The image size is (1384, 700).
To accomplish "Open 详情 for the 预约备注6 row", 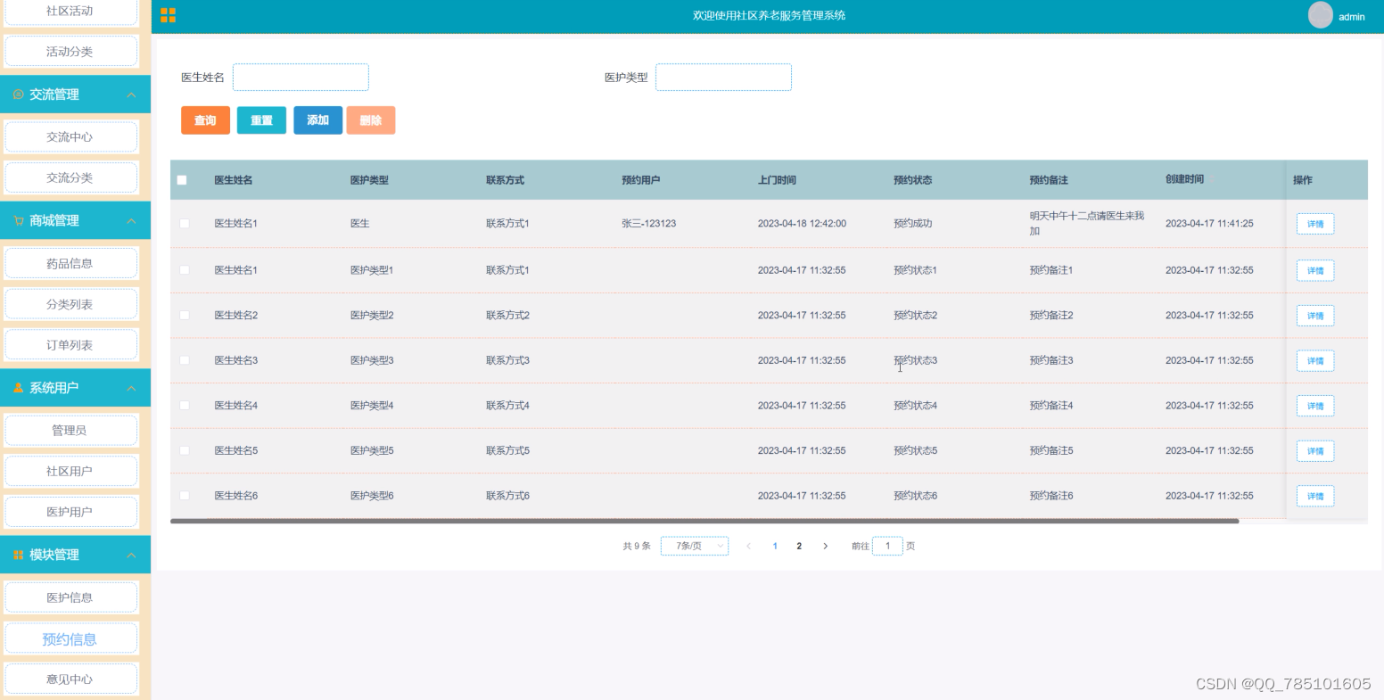I will (1315, 496).
